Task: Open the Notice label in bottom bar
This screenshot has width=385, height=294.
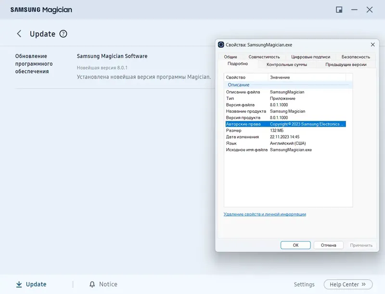Action: [x=108, y=284]
